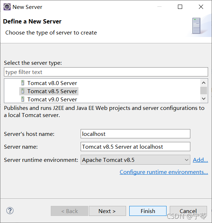Open Server runtime environment dropdown
The height and width of the screenshot is (223, 212).
tap(135, 160)
